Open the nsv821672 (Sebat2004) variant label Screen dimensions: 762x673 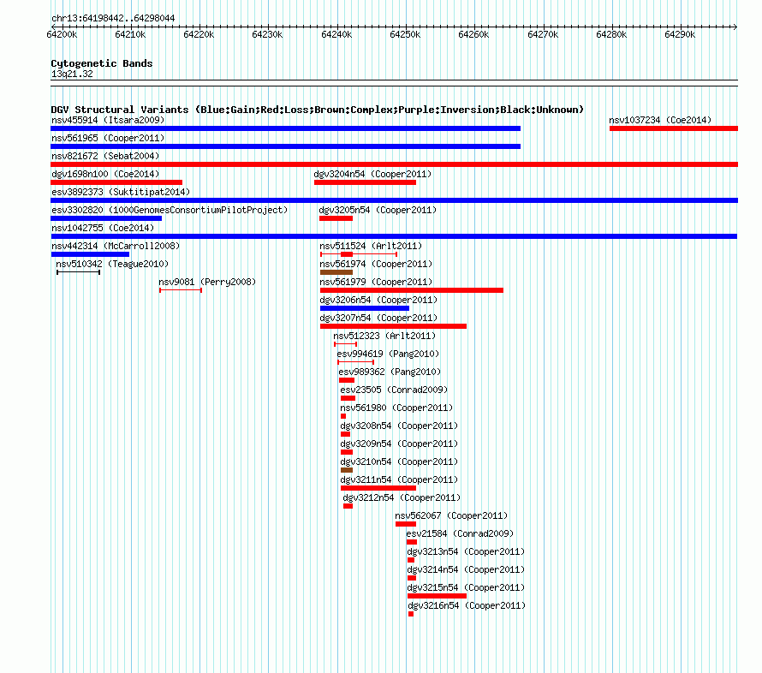(105, 156)
